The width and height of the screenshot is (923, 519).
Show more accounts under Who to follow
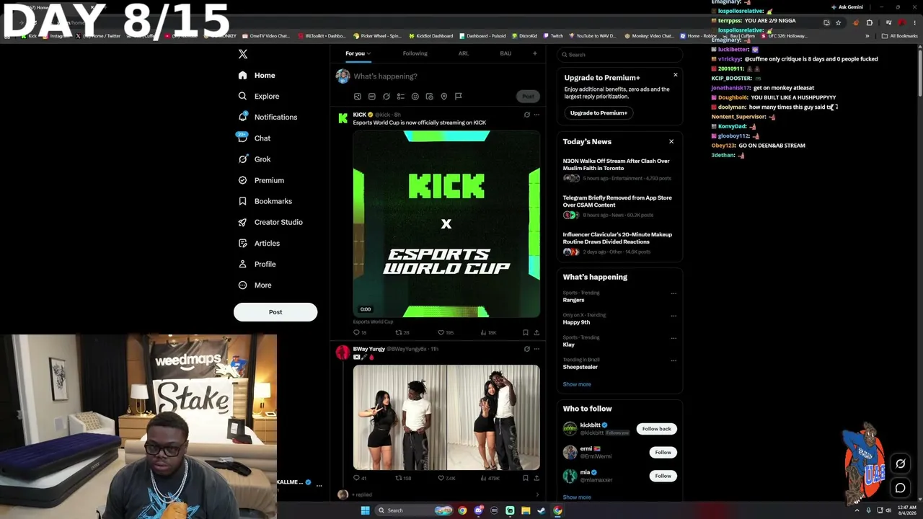pyautogui.click(x=577, y=497)
